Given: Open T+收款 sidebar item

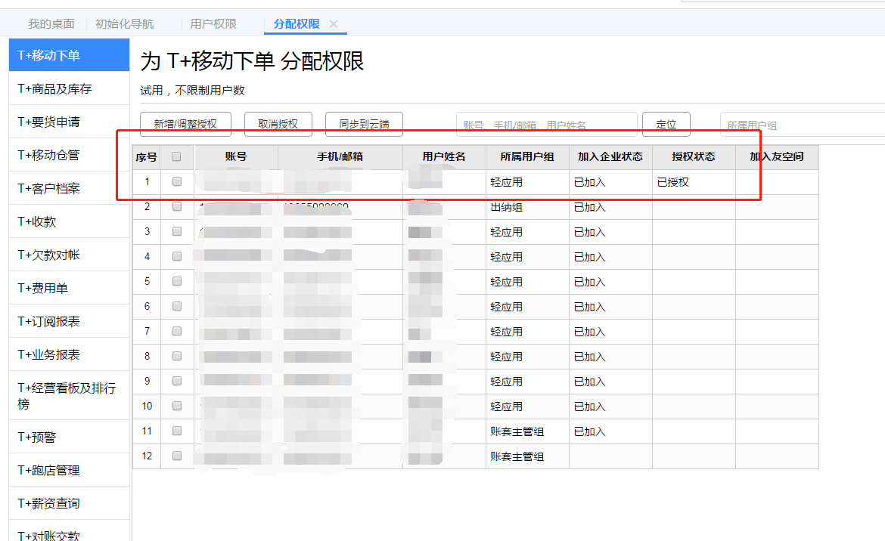Looking at the screenshot, I should (69, 221).
